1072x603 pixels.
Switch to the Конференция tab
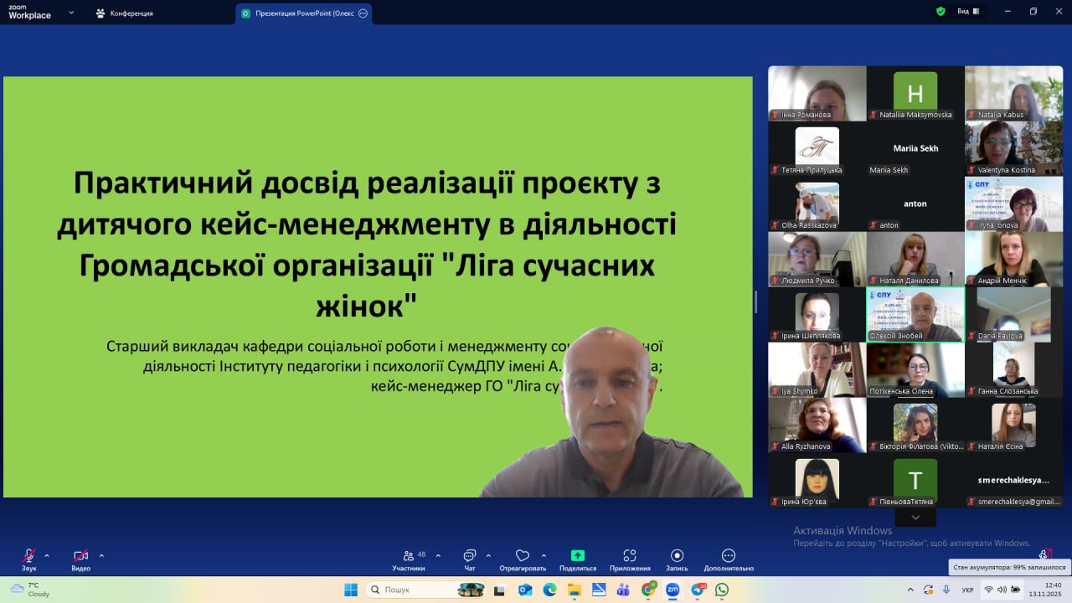[x=124, y=13]
